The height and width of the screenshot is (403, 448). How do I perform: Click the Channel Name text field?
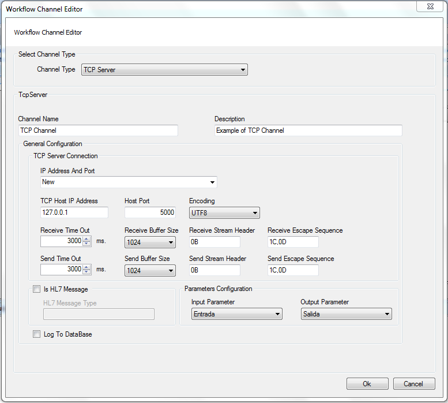click(x=98, y=130)
